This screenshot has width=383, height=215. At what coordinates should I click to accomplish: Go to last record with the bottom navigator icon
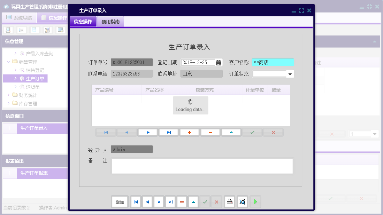click(170, 201)
